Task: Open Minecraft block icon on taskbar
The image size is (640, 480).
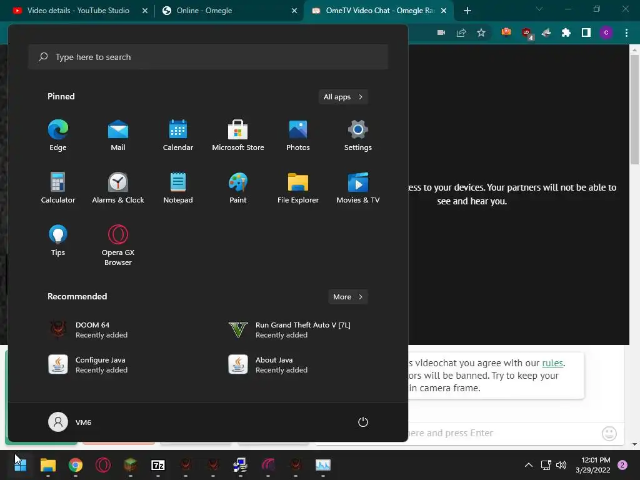Action: click(x=131, y=465)
